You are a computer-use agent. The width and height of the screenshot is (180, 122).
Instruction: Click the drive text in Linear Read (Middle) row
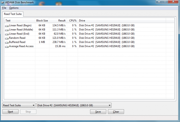point(107,29)
